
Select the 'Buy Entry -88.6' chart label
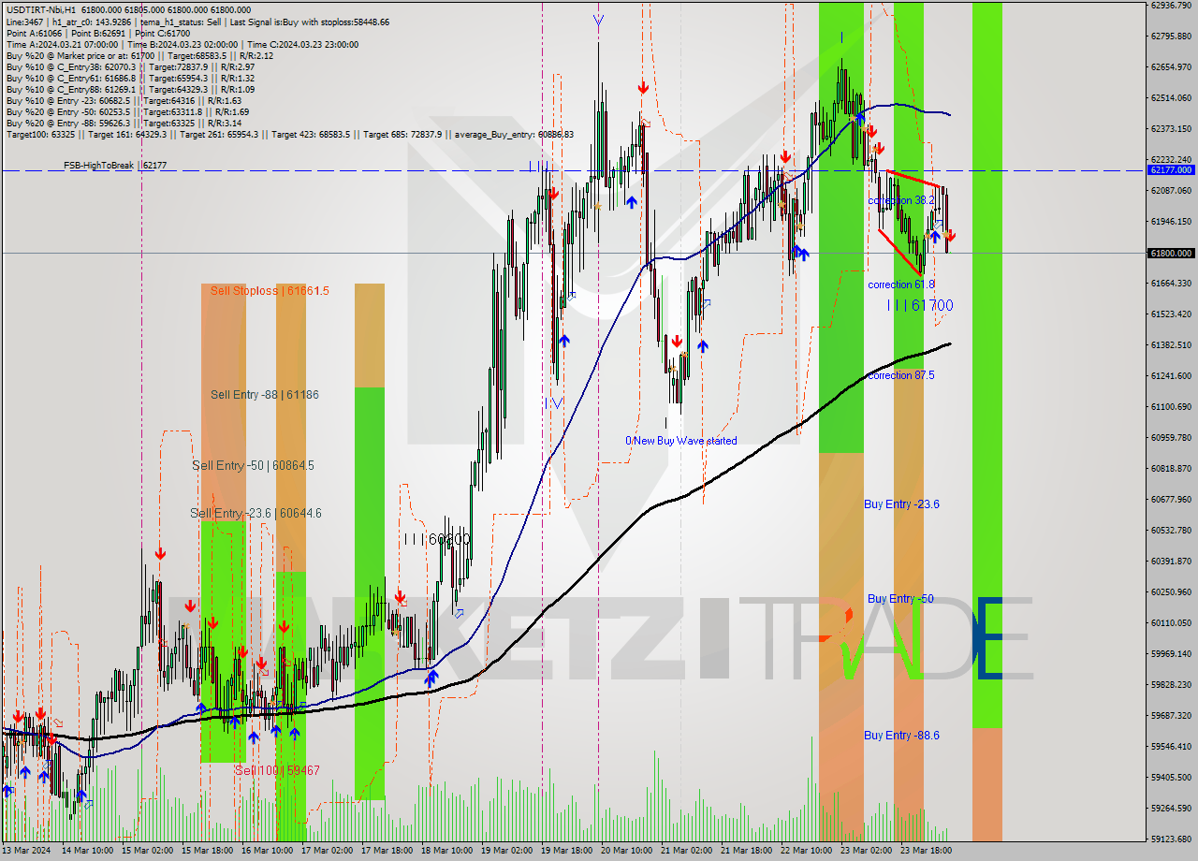(901, 736)
